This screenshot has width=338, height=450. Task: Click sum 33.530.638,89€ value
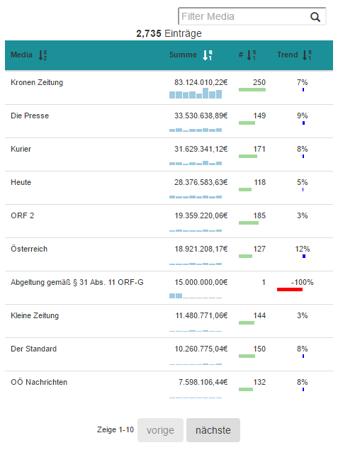201,116
